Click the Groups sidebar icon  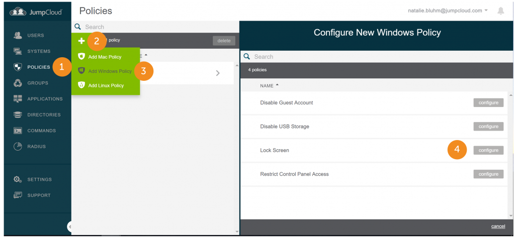point(18,83)
